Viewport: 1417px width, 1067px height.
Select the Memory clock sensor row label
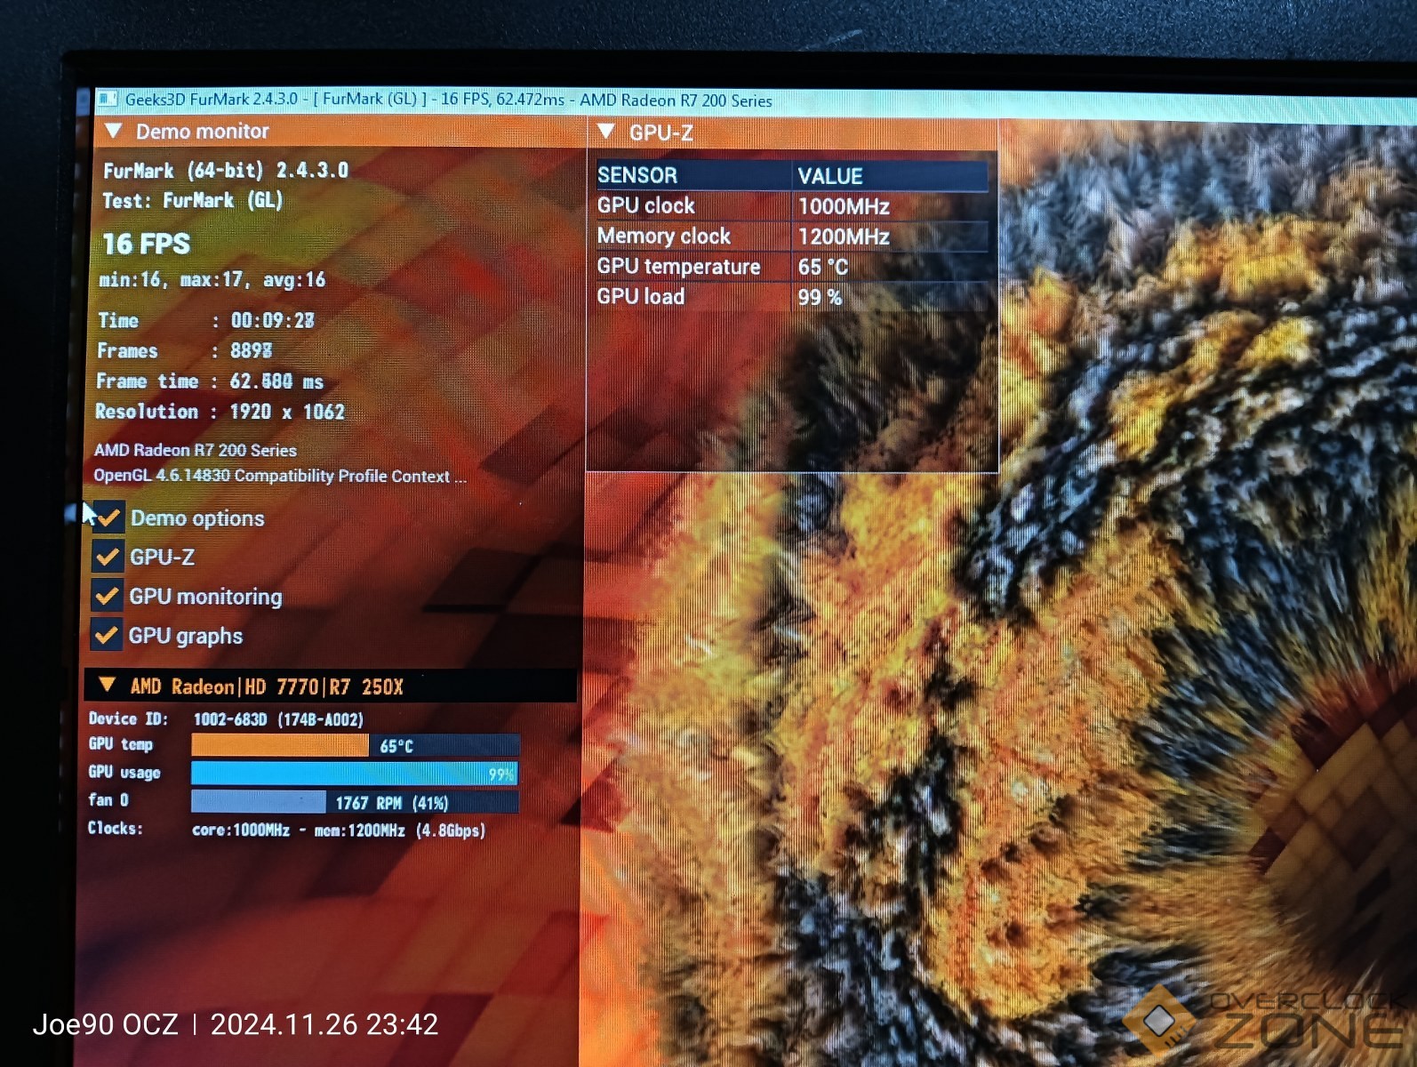point(664,236)
